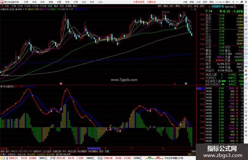Click the 复权 toolbar button
Screen dimensions: 248x160
tap(160, 6)
